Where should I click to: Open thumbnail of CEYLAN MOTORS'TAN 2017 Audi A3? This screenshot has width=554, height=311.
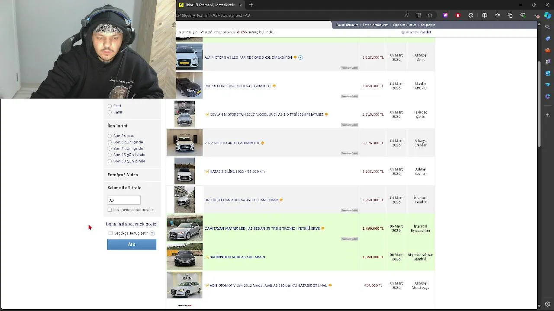(184, 114)
